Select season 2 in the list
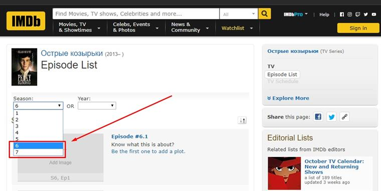 38,119
